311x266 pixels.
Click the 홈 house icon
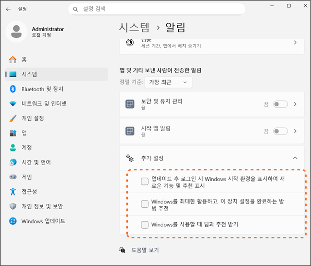tap(13, 59)
